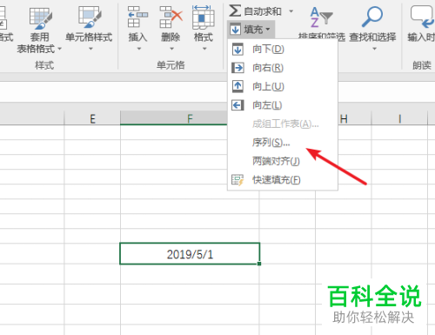
Task: Click the 向右 fill right arrow icon
Action: [x=238, y=68]
